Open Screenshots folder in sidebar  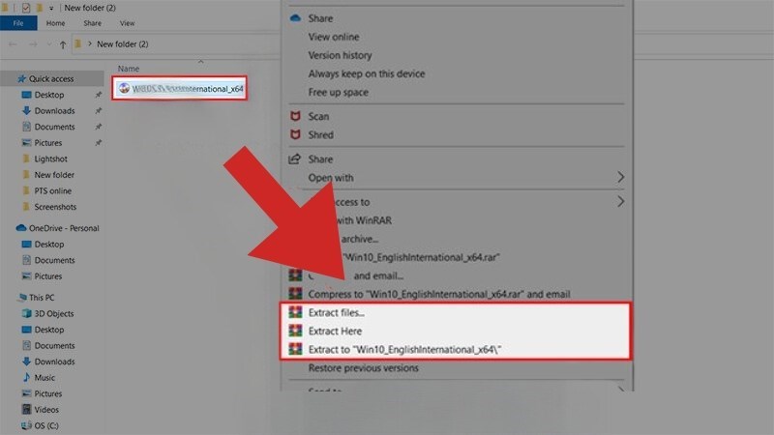[x=55, y=207]
